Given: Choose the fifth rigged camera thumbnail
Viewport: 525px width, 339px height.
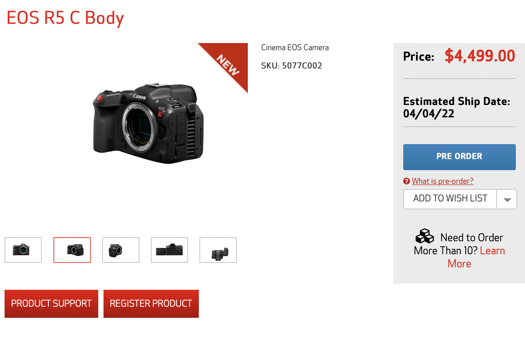Looking at the screenshot, I should click(218, 250).
